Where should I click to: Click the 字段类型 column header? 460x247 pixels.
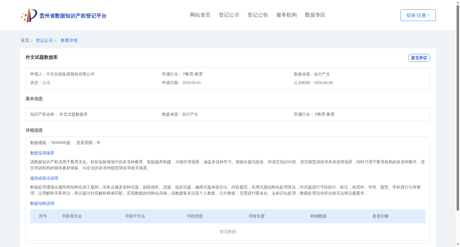click(195, 216)
